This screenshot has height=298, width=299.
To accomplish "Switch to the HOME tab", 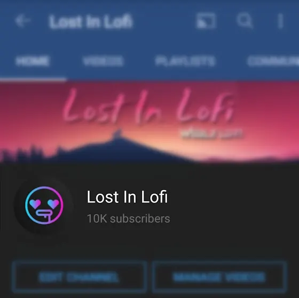I will [x=33, y=61].
